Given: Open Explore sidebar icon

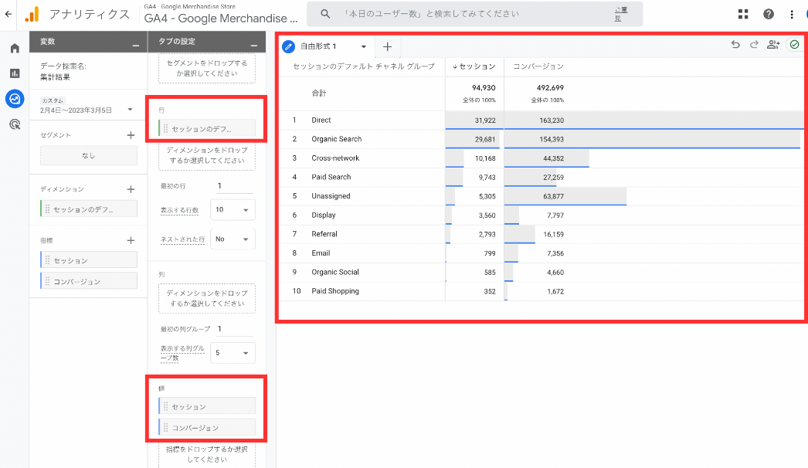Looking at the screenshot, I should pyautogui.click(x=15, y=98).
